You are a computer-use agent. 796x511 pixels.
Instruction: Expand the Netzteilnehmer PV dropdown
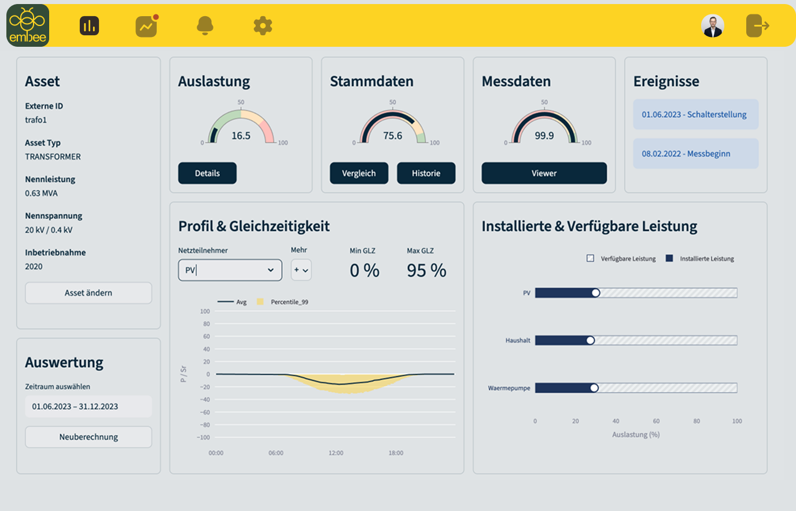pyautogui.click(x=230, y=270)
